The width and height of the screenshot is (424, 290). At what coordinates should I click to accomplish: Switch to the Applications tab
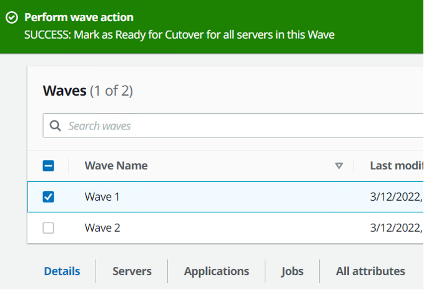point(216,271)
